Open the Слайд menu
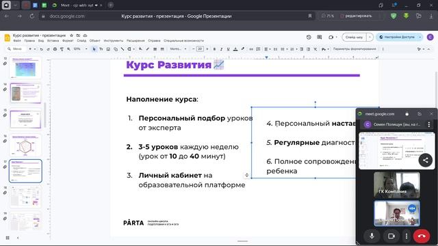The image size is (438, 246). 81,41
